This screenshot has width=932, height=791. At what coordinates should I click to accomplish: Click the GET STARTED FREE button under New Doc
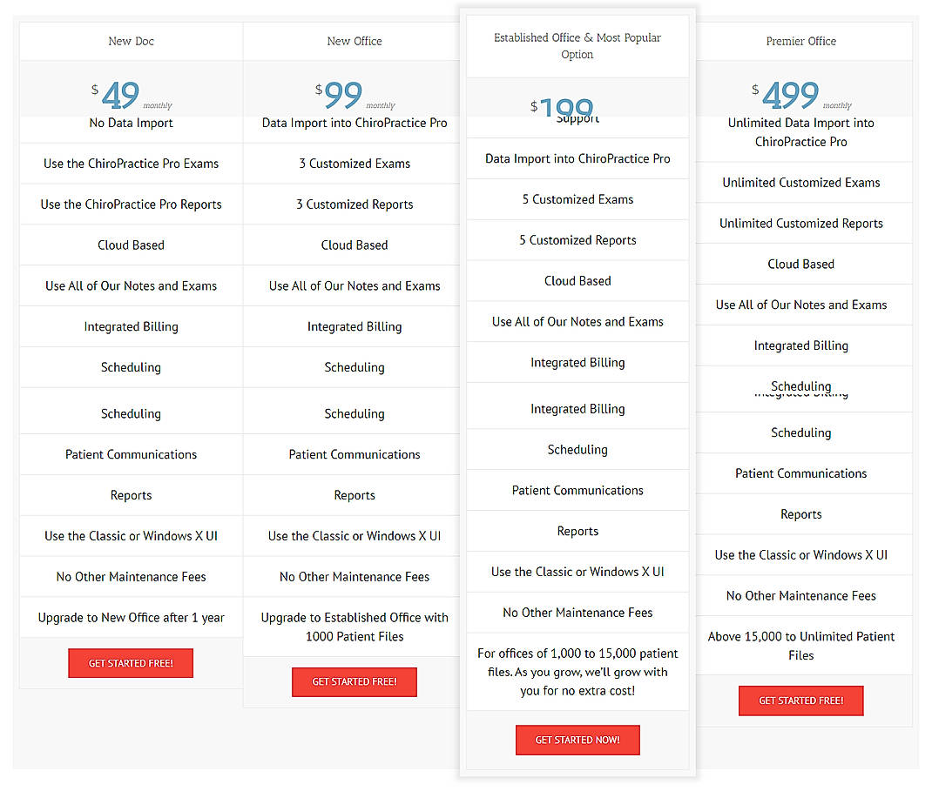(x=131, y=662)
